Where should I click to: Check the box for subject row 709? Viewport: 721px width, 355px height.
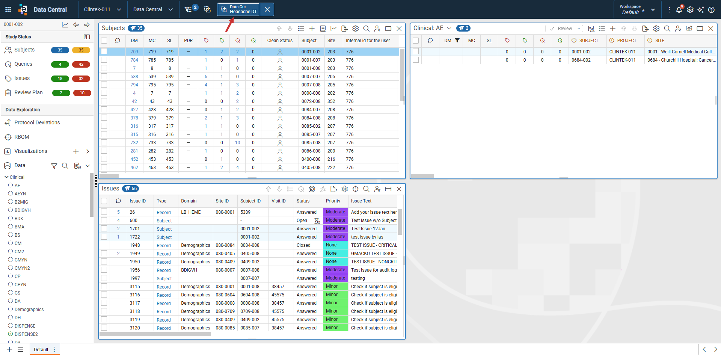[104, 51]
